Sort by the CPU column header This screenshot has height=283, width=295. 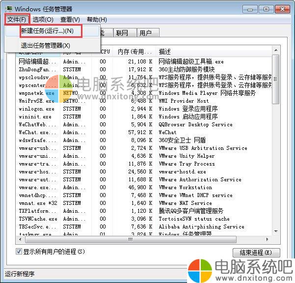point(102,52)
